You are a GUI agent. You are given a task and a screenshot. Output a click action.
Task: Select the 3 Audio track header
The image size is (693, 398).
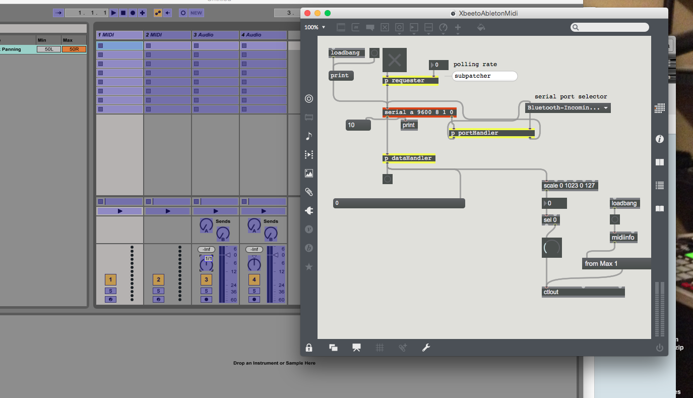pos(215,35)
